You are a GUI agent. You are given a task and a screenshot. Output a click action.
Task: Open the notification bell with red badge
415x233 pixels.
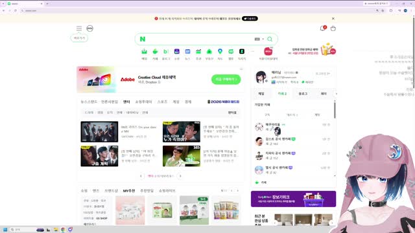(323, 28)
